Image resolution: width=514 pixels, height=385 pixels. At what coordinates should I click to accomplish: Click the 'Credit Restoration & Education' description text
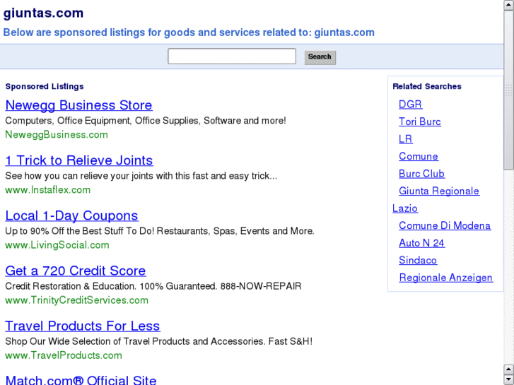pyautogui.click(x=153, y=286)
